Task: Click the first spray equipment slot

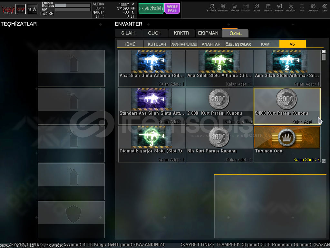Action: [71, 68]
